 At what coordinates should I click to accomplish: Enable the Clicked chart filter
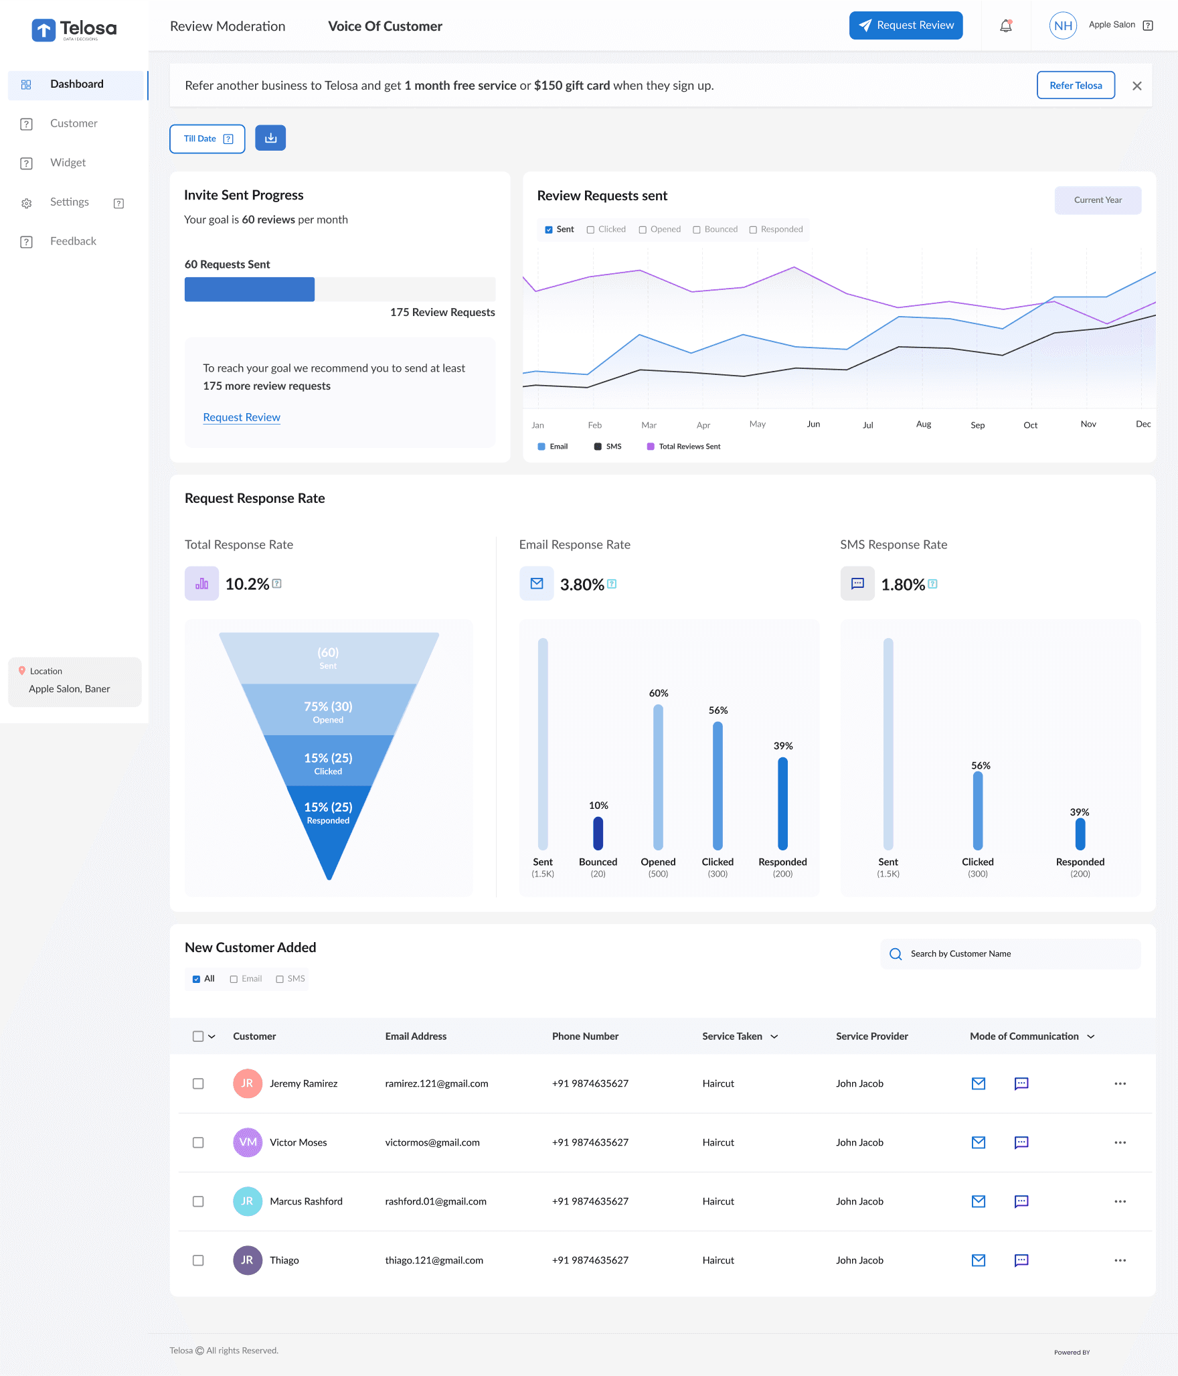tap(590, 230)
